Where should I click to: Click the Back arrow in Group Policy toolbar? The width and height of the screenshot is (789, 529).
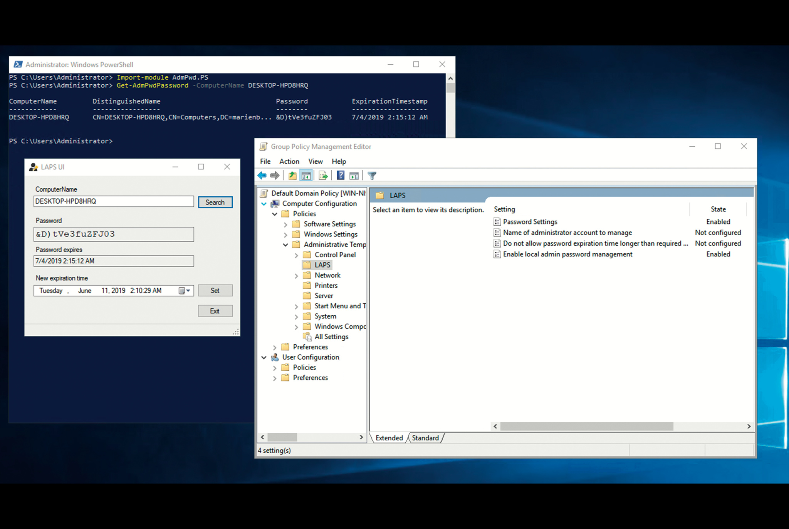point(262,176)
